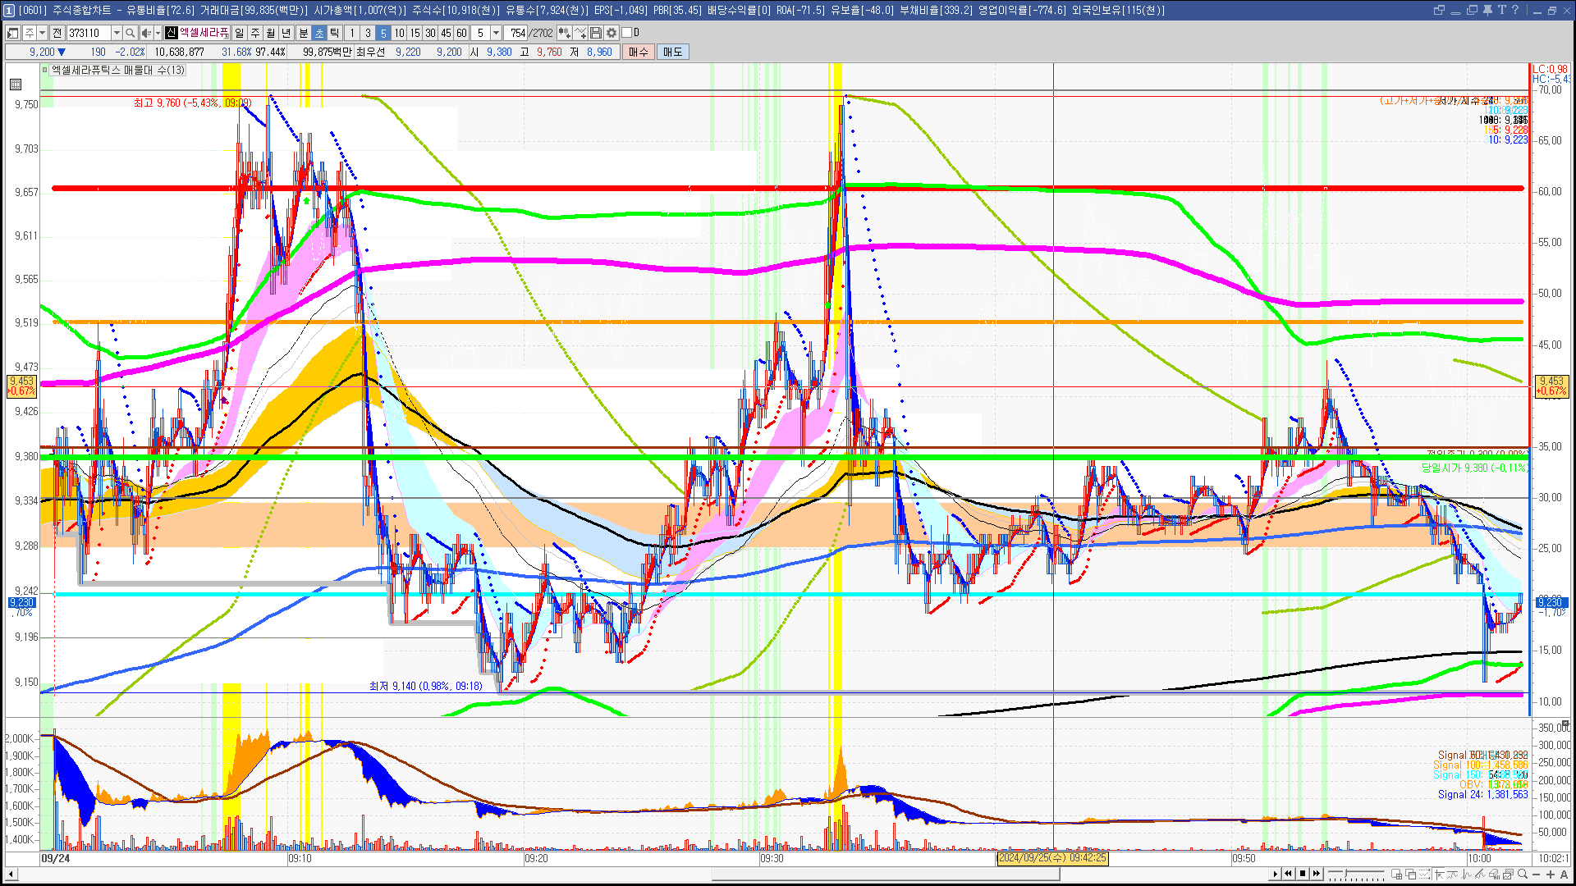This screenshot has width=1576, height=886.
Task: Click the zoom magnifier icon at bottom right
Action: (x=1523, y=874)
